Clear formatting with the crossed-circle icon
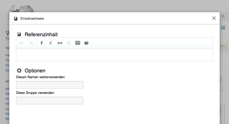Viewport: 229px width, 124px height. (x=69, y=43)
